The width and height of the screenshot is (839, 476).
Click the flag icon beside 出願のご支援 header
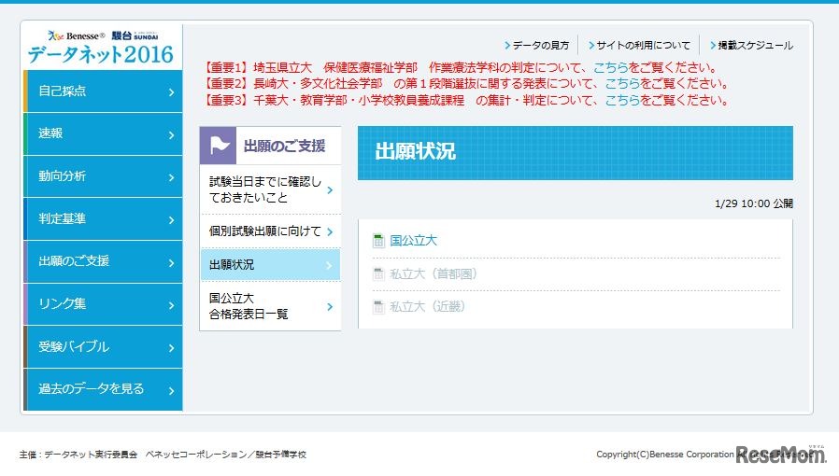(x=220, y=146)
